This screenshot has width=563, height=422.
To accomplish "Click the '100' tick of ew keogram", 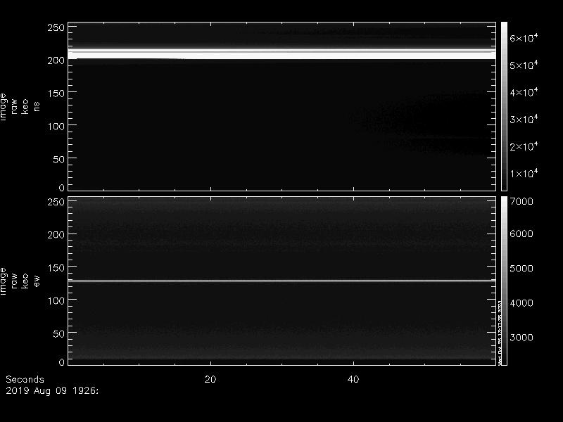I will [56, 301].
